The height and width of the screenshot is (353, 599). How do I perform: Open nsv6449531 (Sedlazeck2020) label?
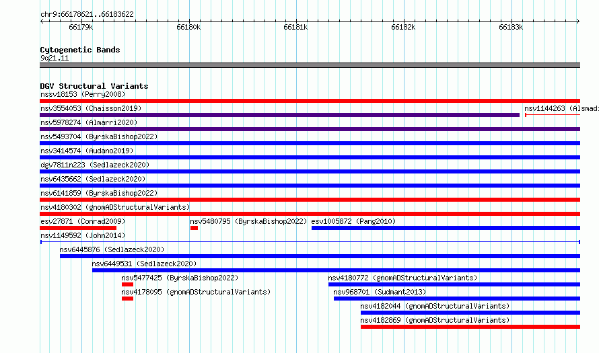click(144, 264)
